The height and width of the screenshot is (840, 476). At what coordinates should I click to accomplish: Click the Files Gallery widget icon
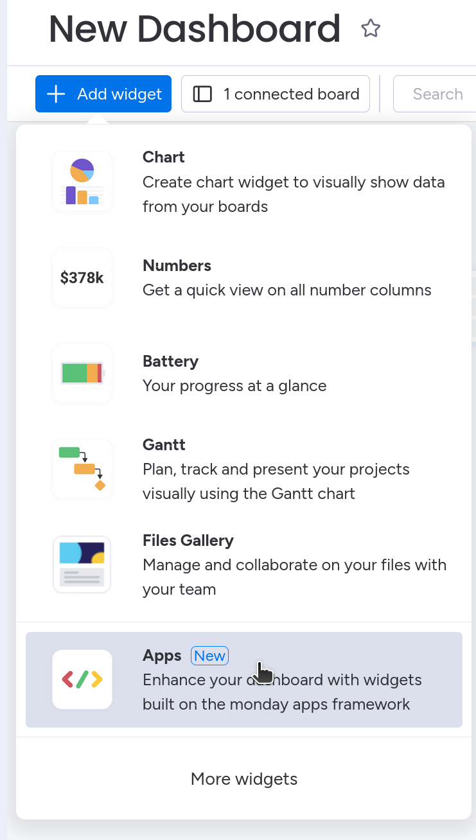point(82,564)
